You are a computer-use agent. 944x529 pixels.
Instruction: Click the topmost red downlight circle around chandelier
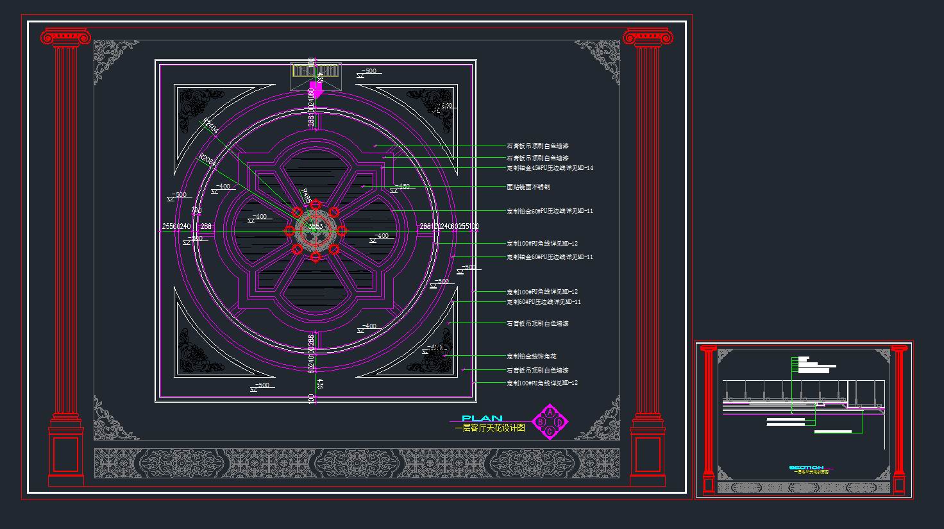(x=316, y=205)
